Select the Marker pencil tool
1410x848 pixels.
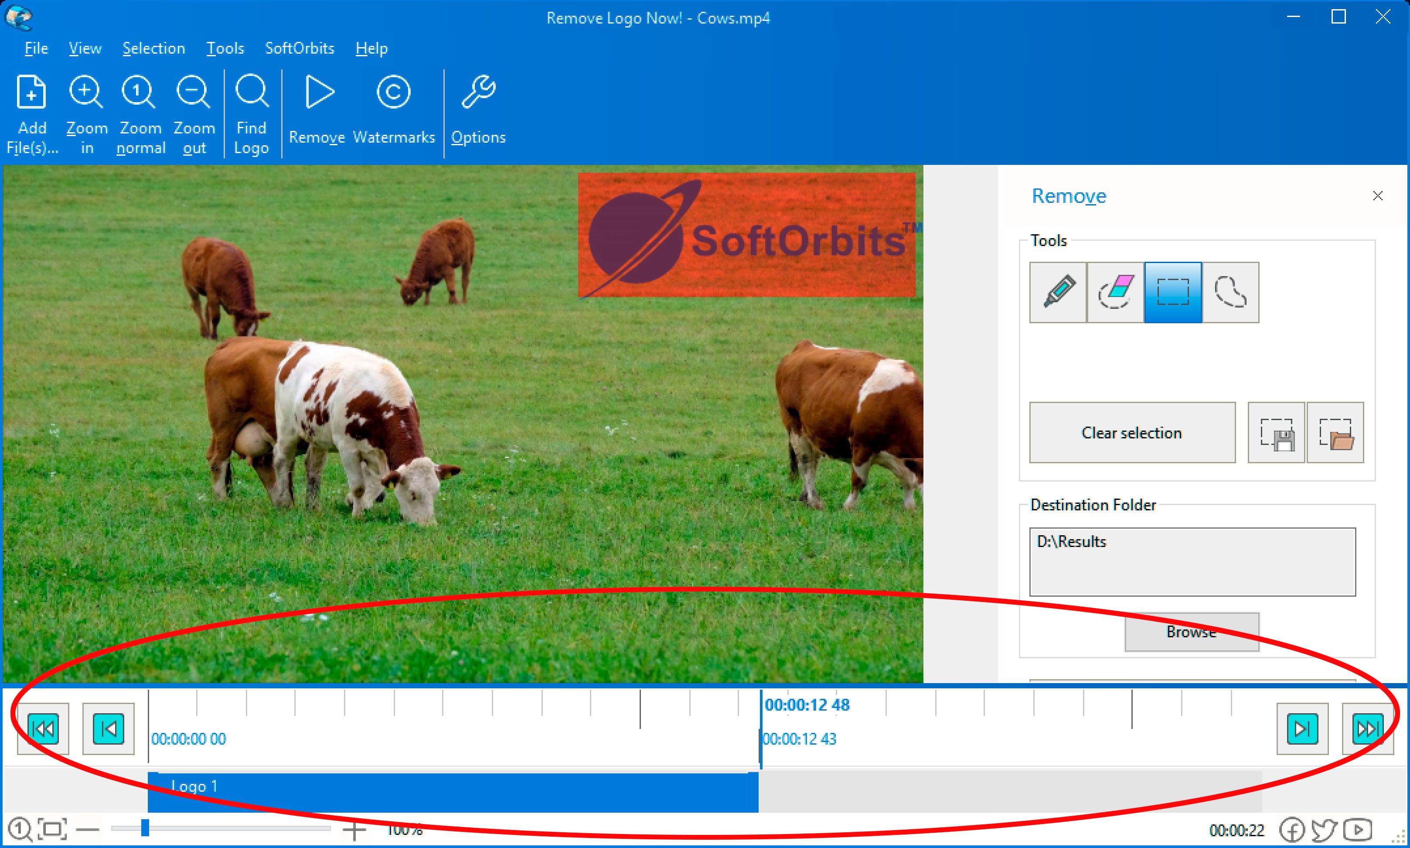pos(1058,293)
